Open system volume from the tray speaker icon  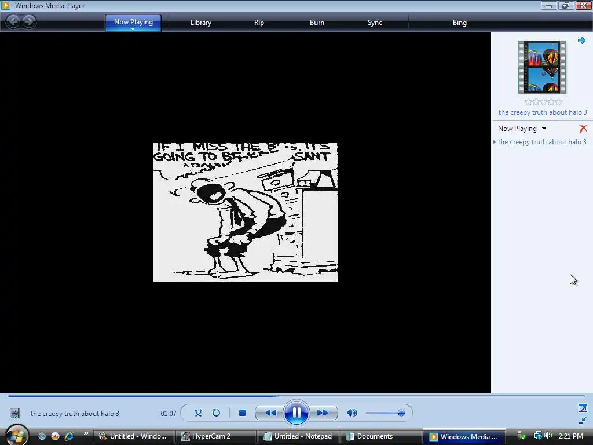(x=548, y=436)
